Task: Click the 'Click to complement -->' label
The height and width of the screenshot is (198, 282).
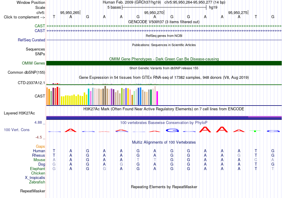Action: point(24,17)
